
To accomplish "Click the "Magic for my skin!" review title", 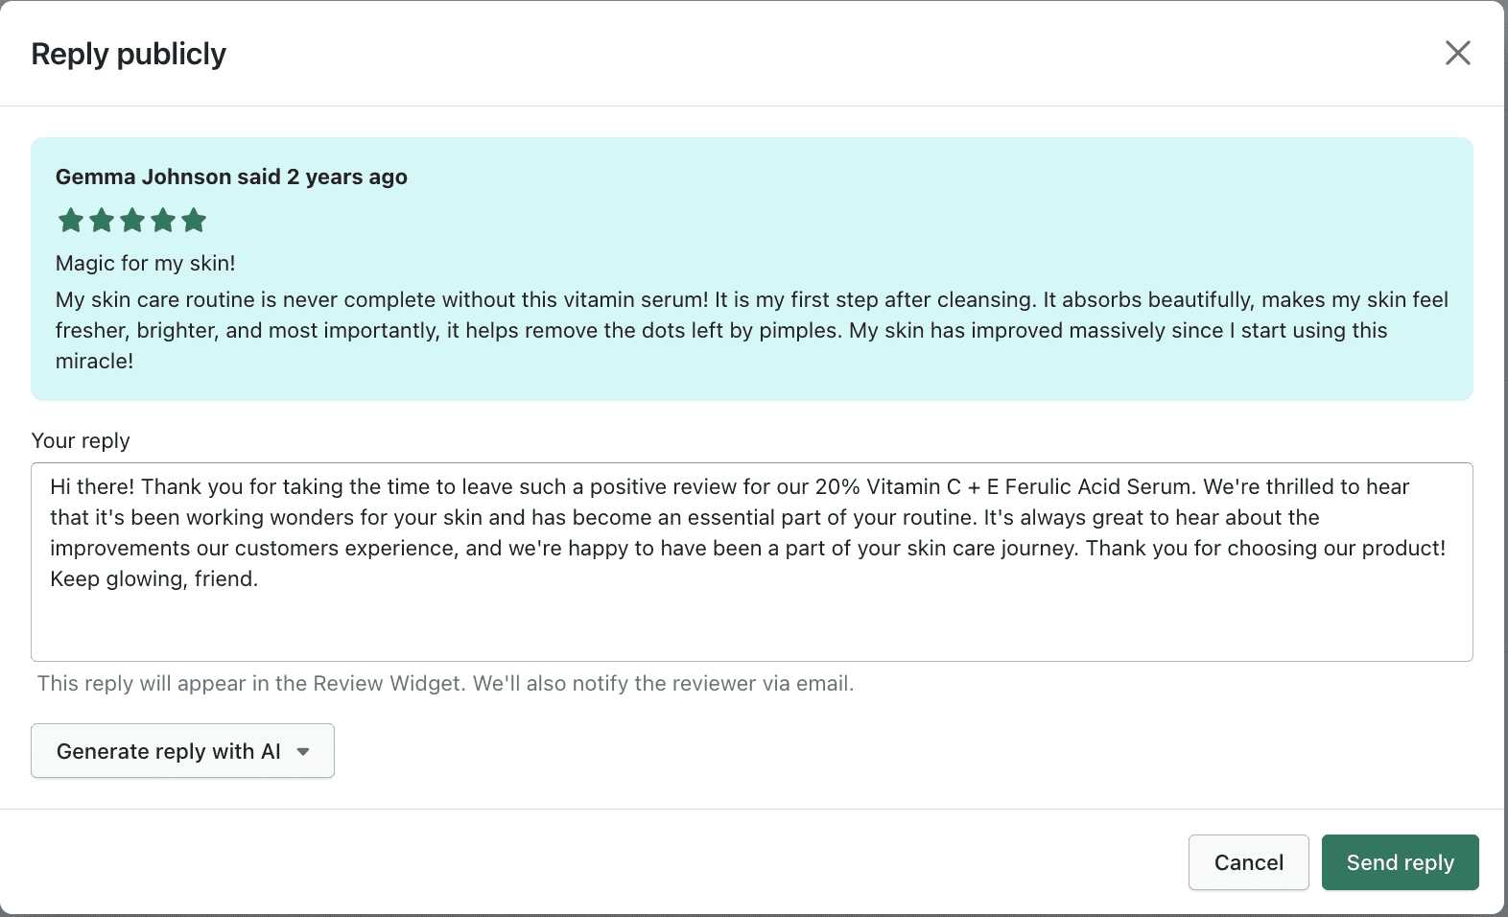I will pos(145,263).
